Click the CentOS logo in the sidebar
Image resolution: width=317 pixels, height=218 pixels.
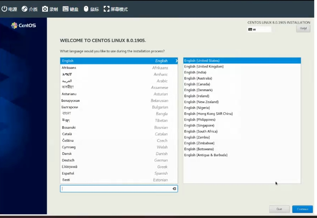click(23, 25)
